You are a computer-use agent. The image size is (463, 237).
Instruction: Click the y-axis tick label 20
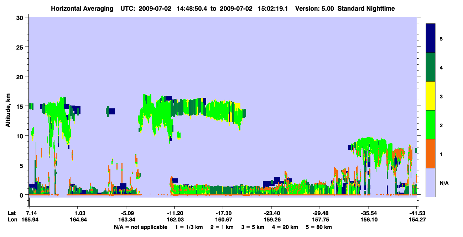coord(20,77)
